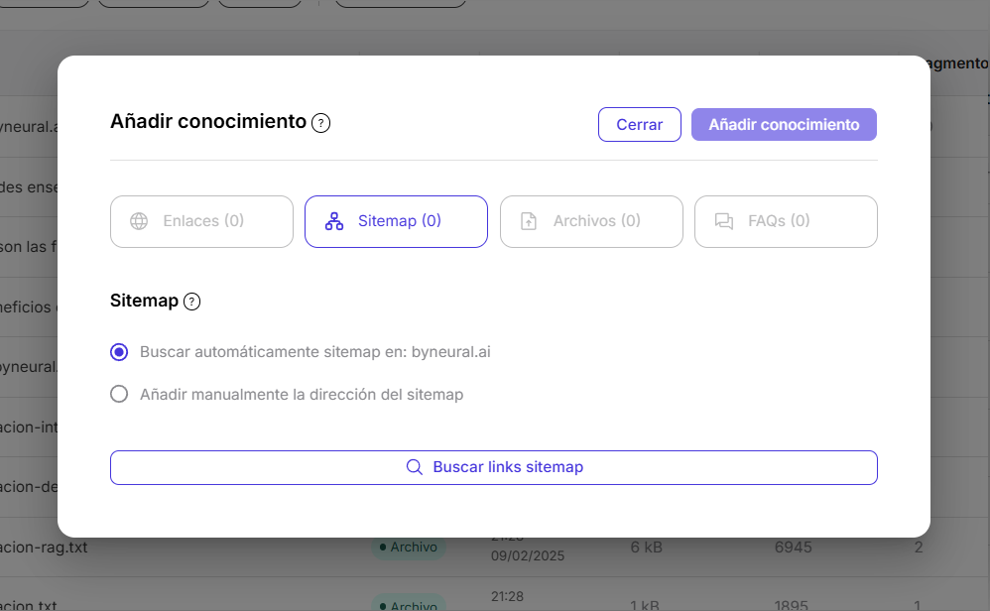Open help tooltip beside the Sitemap heading
Screen dimensions: 990x611
click(191, 301)
